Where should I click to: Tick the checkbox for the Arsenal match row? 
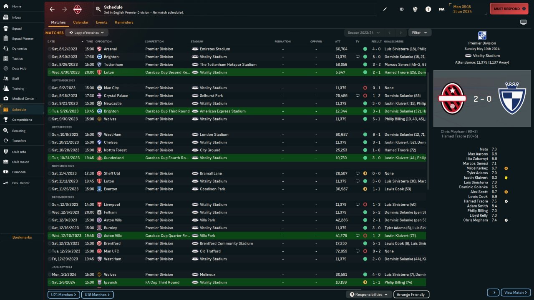coord(50,49)
